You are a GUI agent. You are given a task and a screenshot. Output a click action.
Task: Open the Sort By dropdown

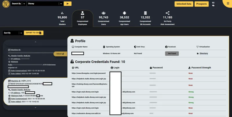point(13,33)
